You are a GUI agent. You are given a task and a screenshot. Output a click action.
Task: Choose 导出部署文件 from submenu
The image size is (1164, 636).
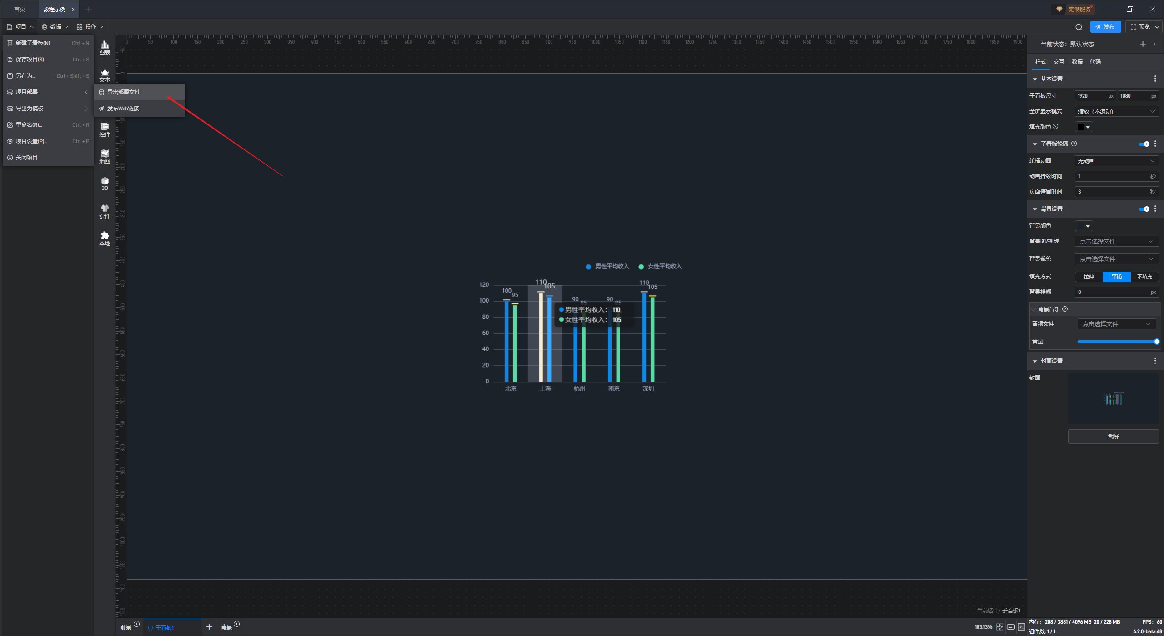[x=124, y=92]
